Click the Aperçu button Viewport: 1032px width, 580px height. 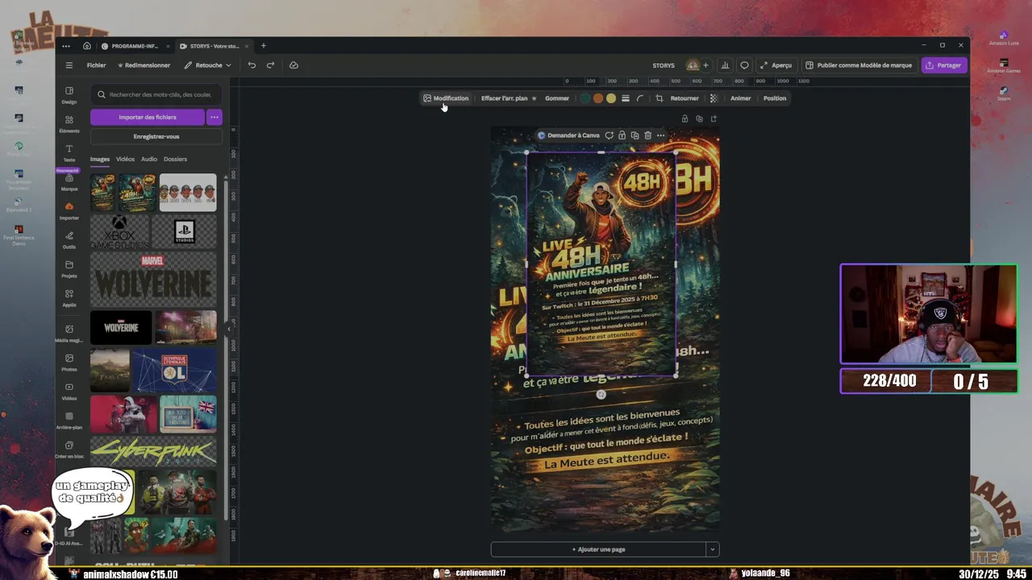click(776, 65)
